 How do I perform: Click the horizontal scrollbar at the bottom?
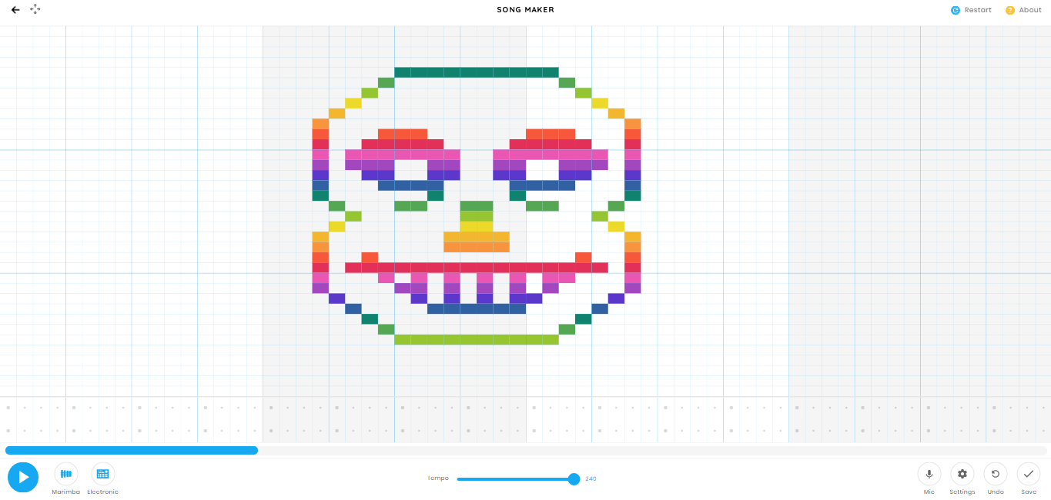pos(131,450)
